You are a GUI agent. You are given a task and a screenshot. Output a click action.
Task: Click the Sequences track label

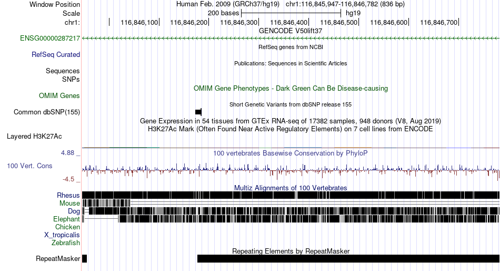(x=63, y=71)
